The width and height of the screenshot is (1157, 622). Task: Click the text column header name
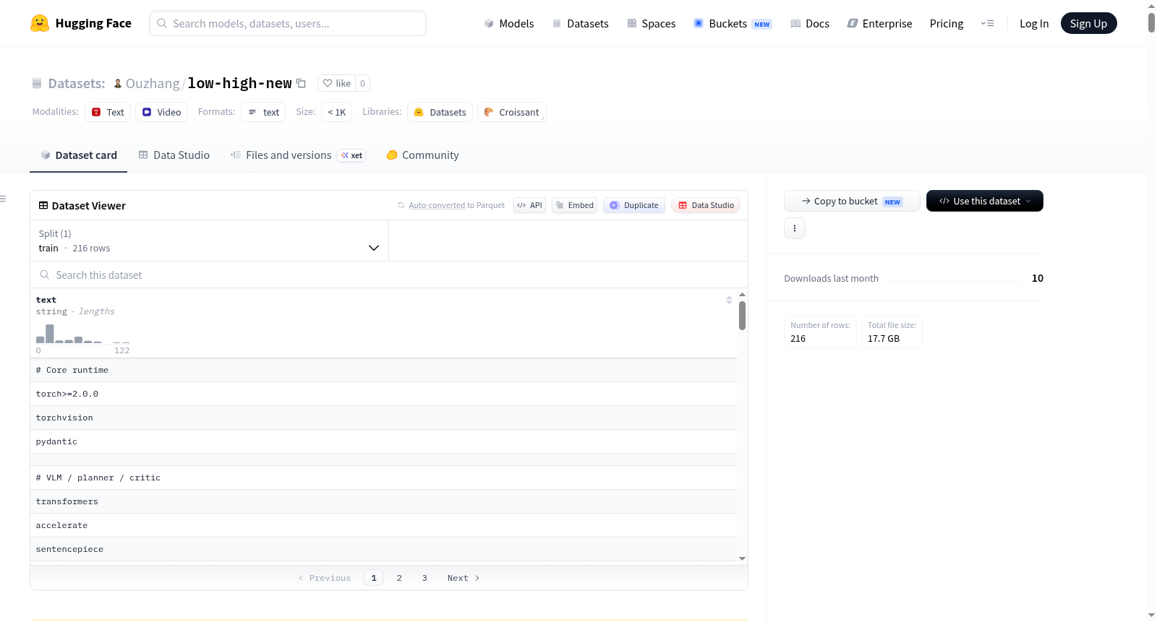tap(46, 300)
